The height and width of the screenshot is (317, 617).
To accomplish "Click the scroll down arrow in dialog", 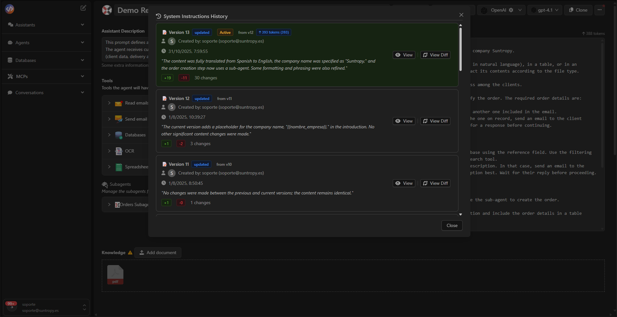I will [460, 214].
